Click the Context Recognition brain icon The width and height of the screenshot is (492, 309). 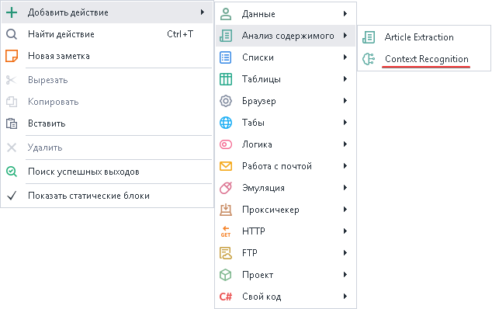369,59
